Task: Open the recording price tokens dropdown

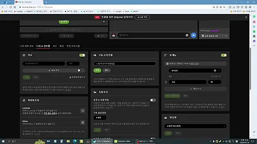Action: [100, 118]
